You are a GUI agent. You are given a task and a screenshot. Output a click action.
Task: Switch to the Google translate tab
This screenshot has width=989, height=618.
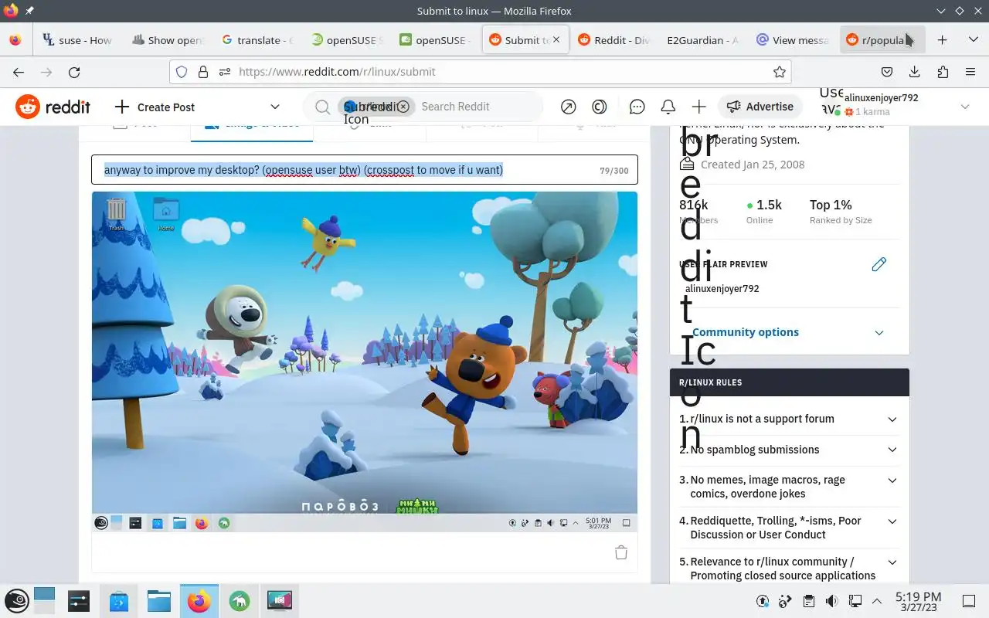point(257,39)
